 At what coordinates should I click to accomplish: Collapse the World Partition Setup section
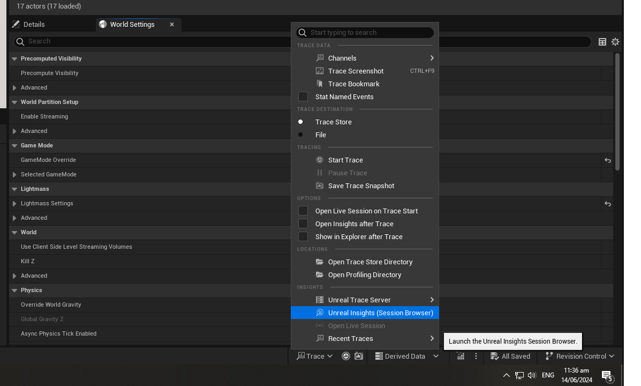(14, 102)
